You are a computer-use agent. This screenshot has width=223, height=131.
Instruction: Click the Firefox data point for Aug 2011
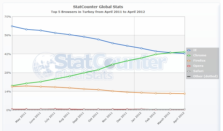coord(69,88)
